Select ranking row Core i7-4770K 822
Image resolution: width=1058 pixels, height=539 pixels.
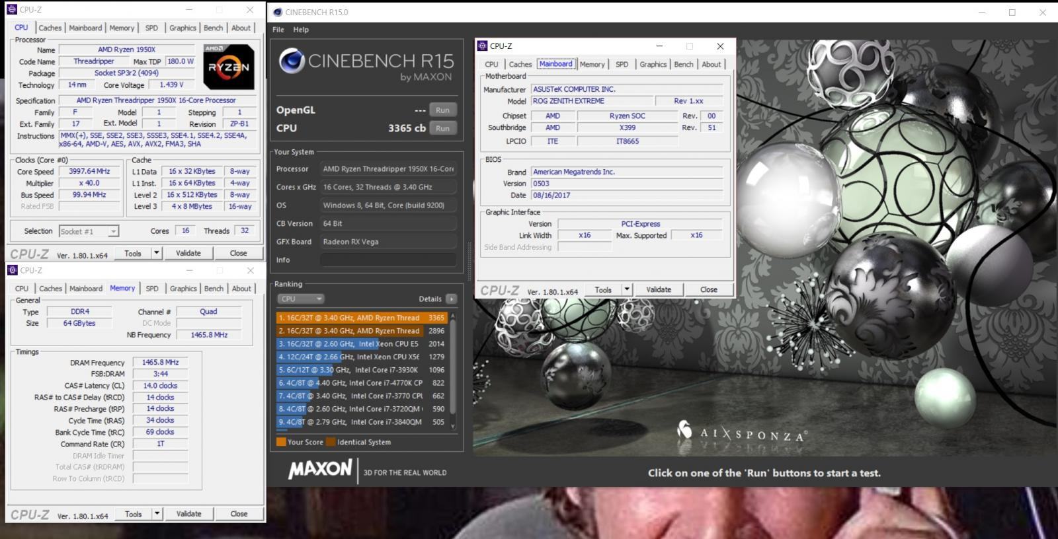click(x=362, y=382)
